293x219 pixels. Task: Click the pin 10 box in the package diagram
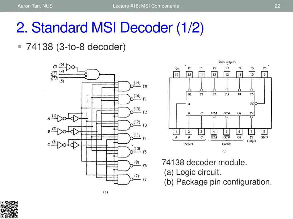[252, 75]
